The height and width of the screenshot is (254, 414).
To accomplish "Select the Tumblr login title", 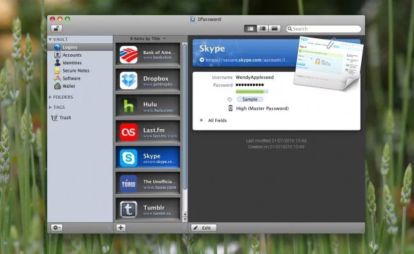I will pyautogui.click(x=153, y=208).
